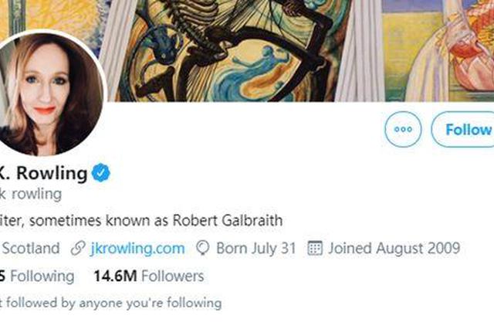View the Following list
This screenshot has width=494, height=329.
(x=42, y=276)
